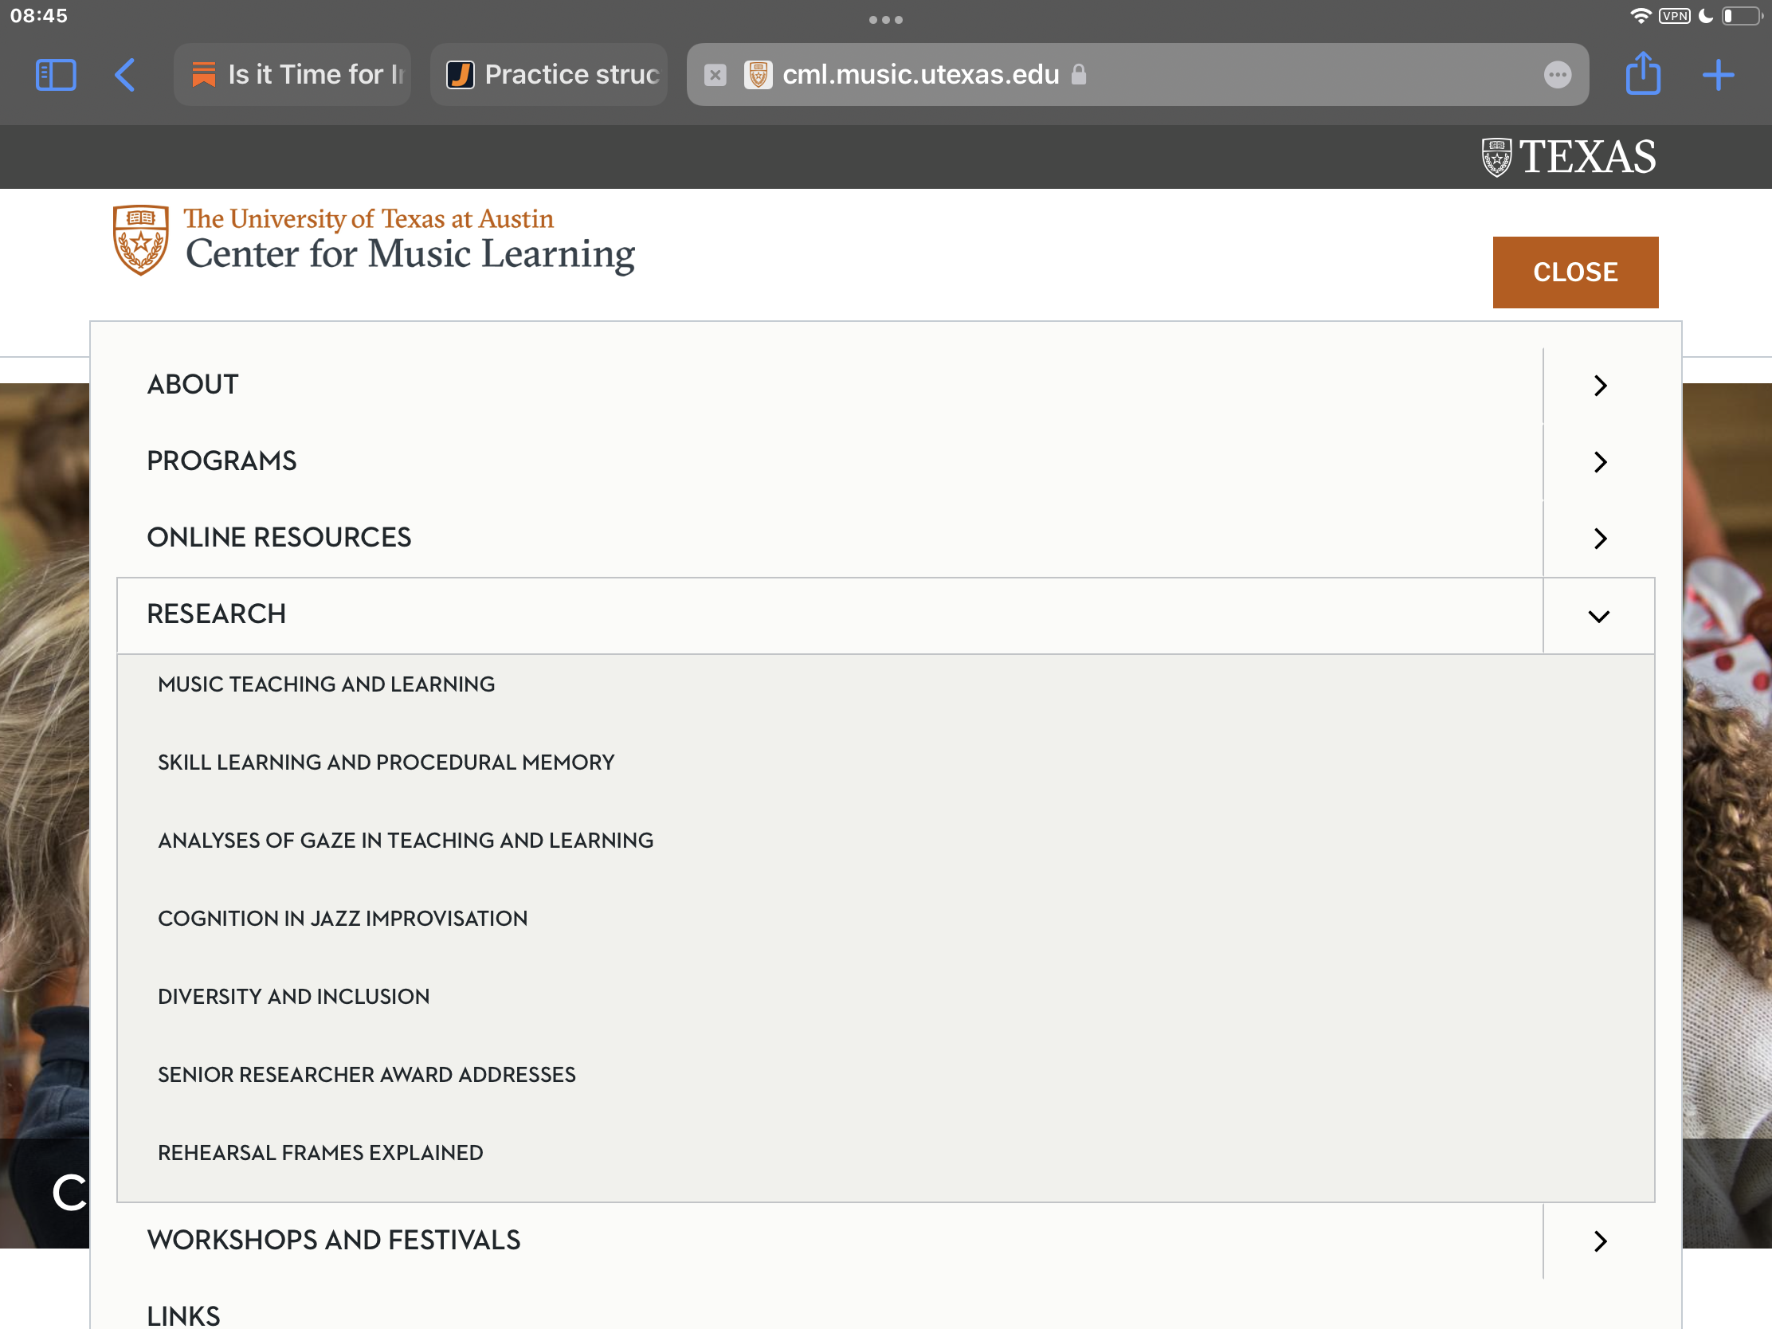Select Skill Learning and Procedural Memory
Viewport: 1772px width, 1329px height.
(x=386, y=762)
